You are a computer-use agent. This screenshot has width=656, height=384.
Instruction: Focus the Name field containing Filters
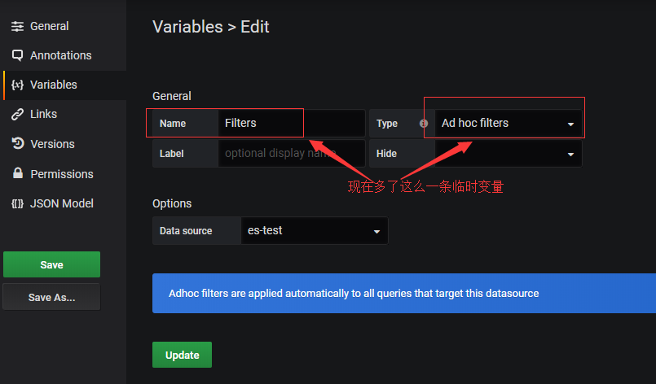click(291, 124)
